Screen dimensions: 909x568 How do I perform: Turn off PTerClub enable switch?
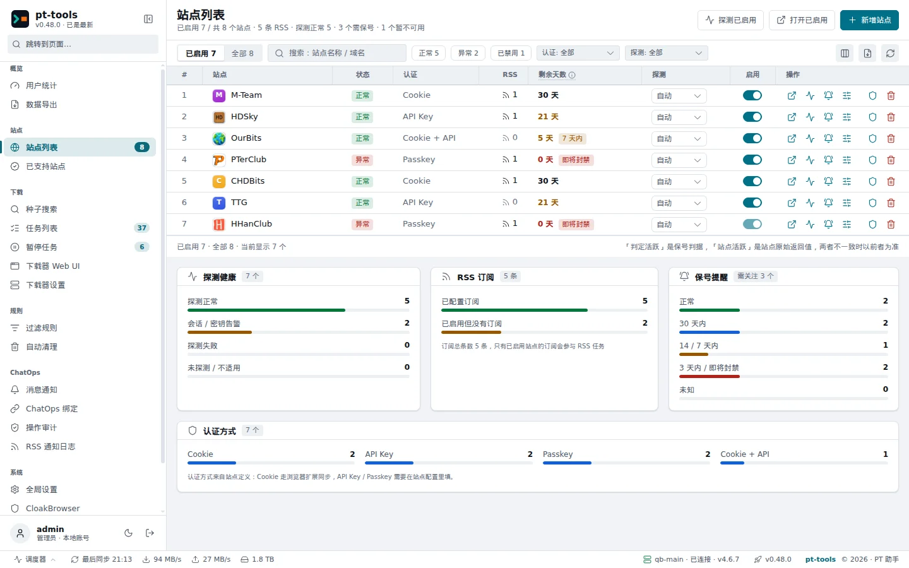pyautogui.click(x=752, y=160)
